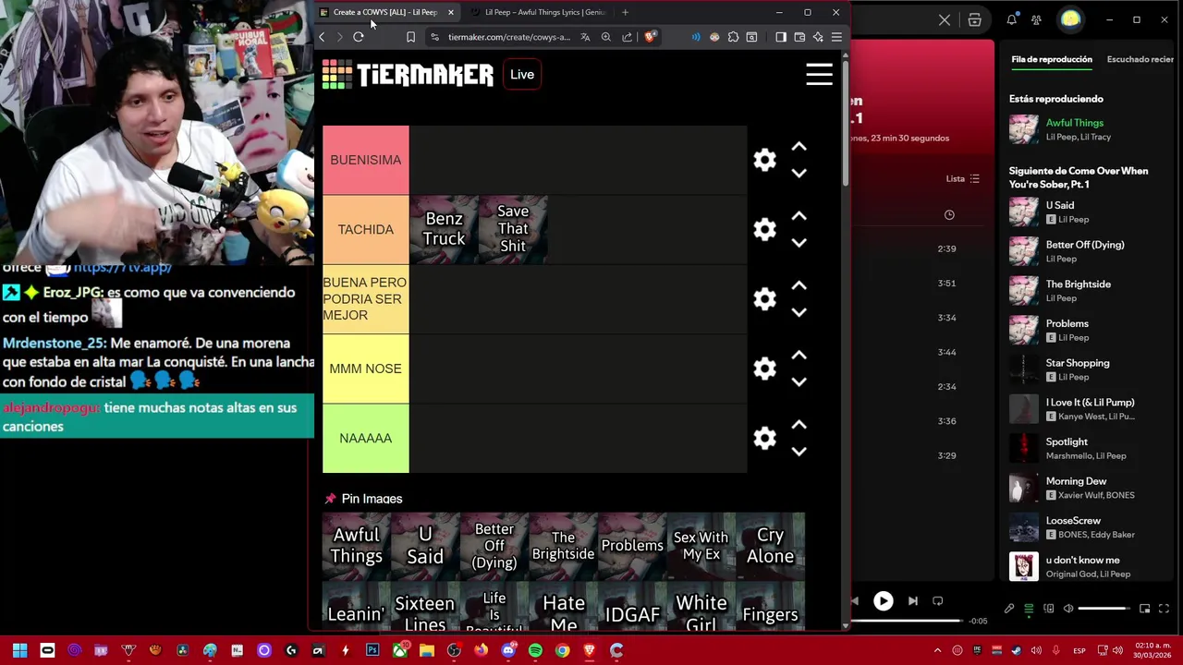Select the Save That Shit tile
This screenshot has height=665, width=1183.
(513, 229)
